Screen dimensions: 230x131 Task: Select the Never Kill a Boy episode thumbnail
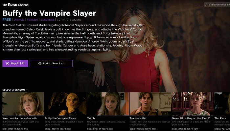coord(193,104)
